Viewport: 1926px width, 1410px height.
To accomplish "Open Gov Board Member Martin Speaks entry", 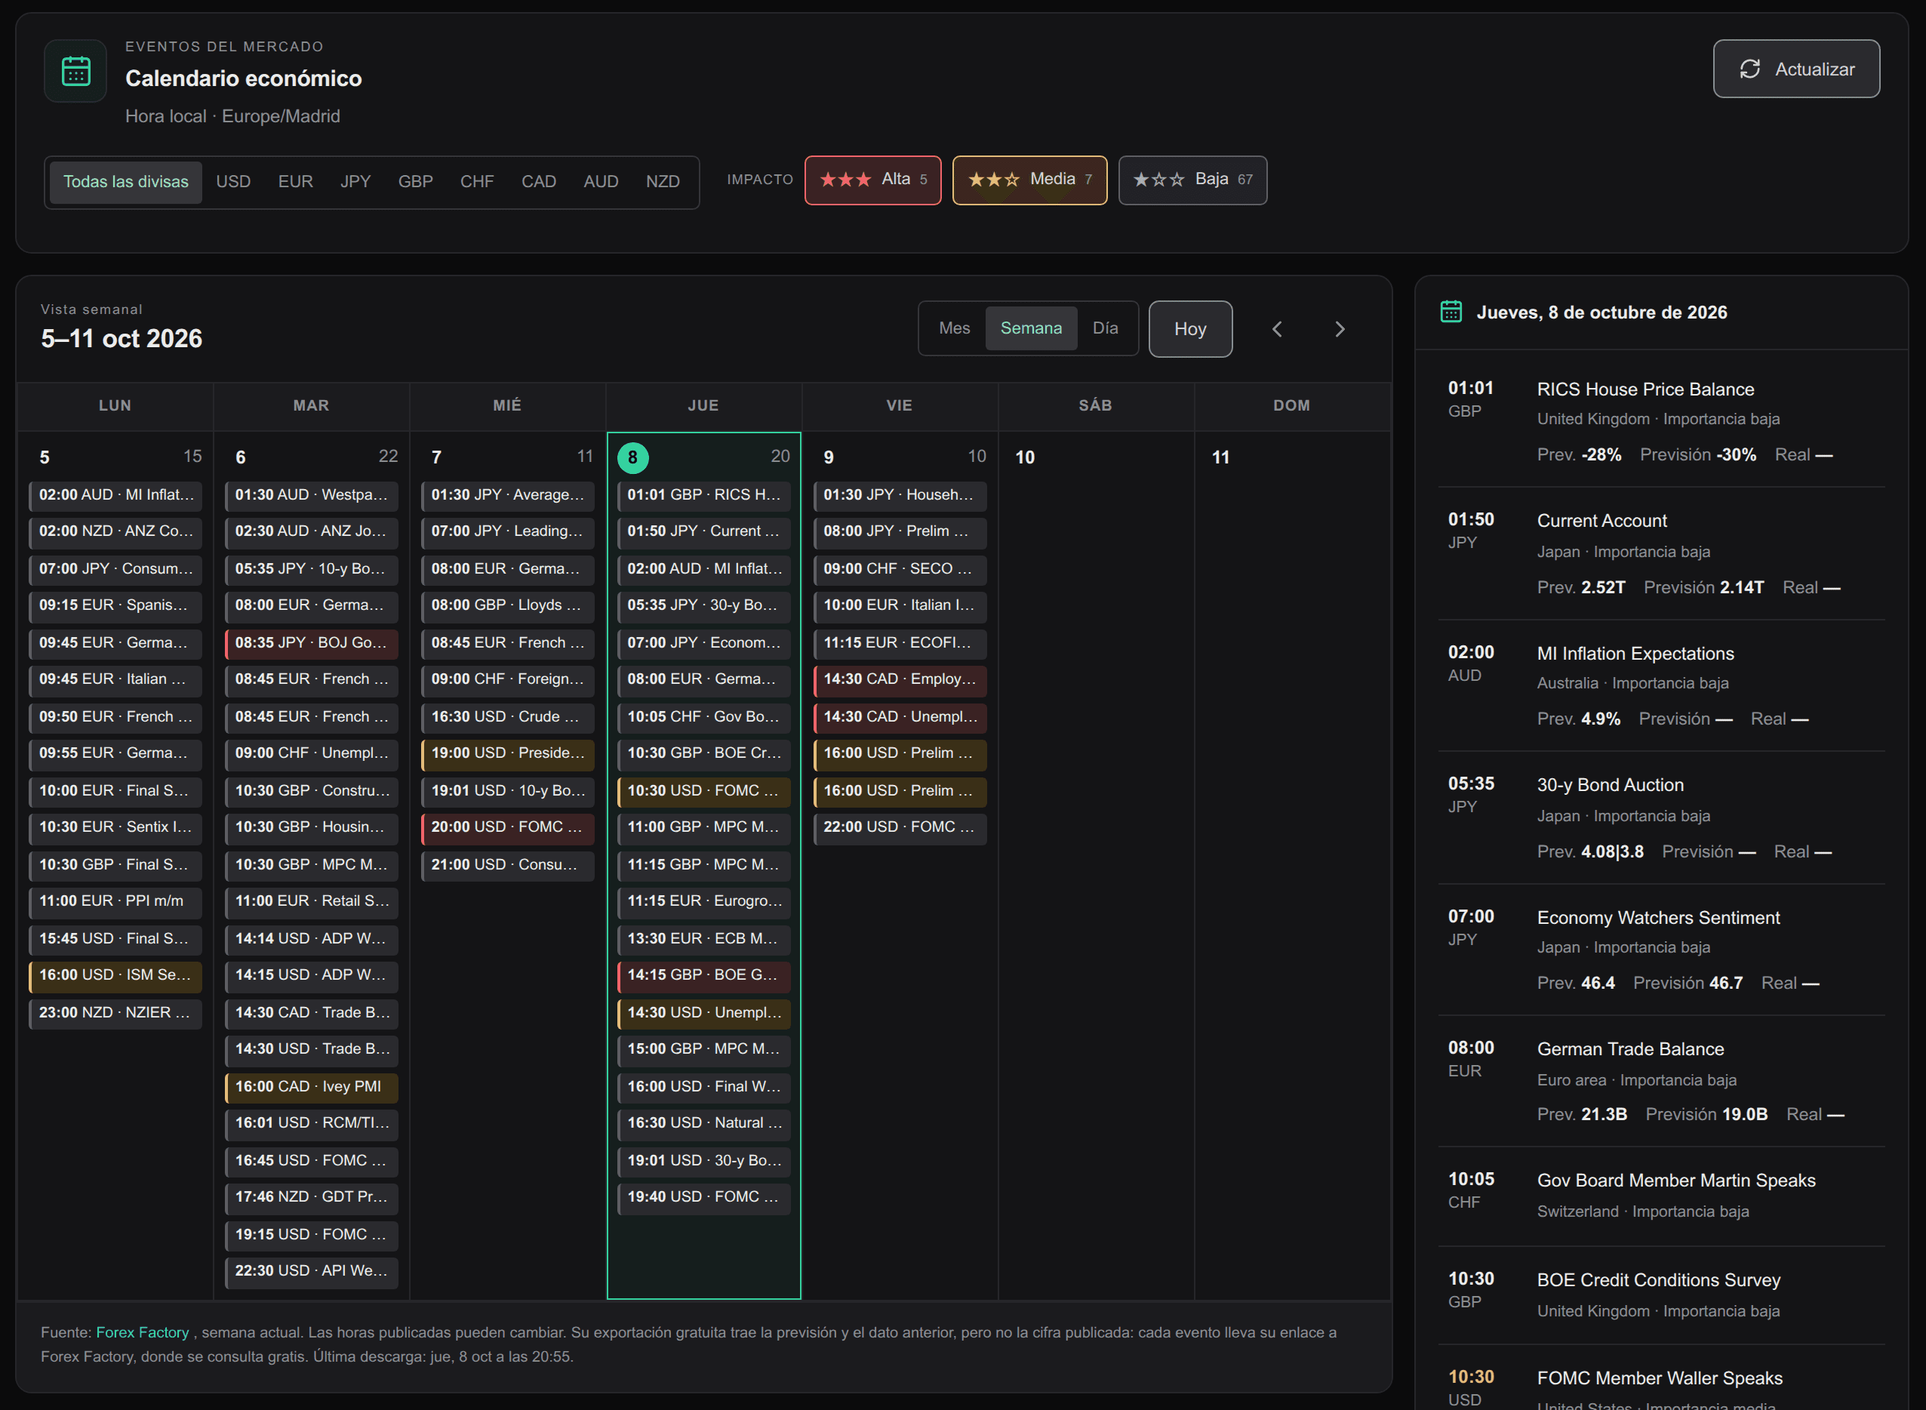I will pyautogui.click(x=1660, y=1196).
